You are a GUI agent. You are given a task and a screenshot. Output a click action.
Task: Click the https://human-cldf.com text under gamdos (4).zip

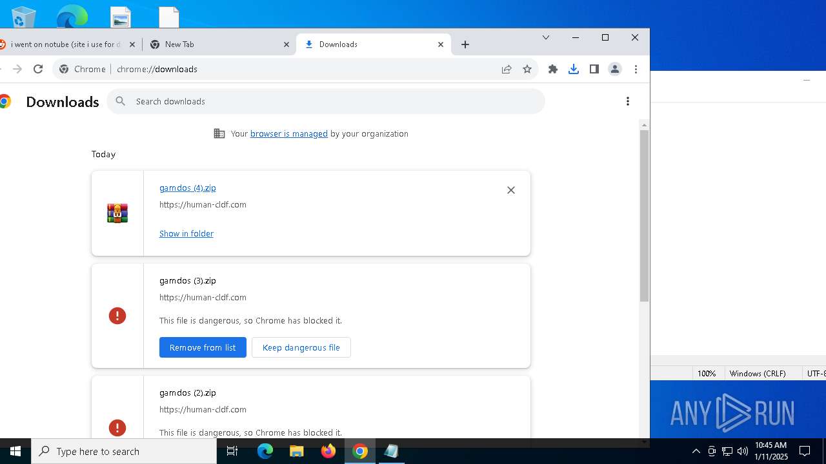click(x=203, y=204)
